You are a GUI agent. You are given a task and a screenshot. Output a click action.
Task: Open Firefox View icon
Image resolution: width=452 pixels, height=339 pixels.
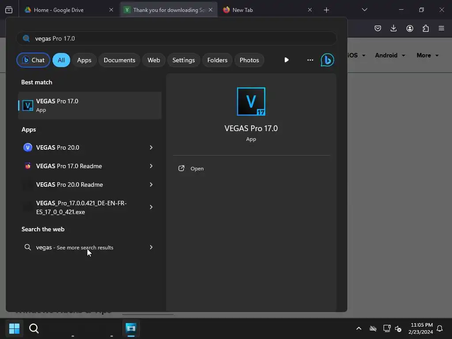point(9,10)
